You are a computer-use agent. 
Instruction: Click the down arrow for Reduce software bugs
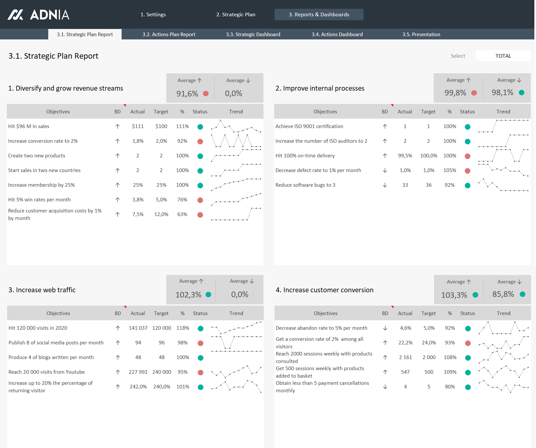click(x=385, y=185)
